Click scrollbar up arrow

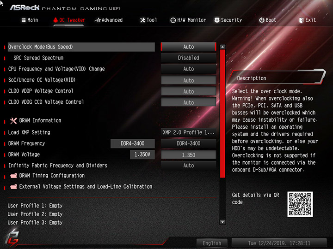[x=222, y=47]
